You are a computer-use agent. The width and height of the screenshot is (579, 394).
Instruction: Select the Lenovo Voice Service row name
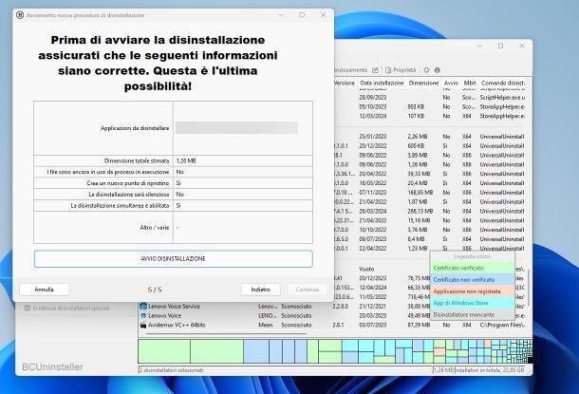pyautogui.click(x=174, y=306)
